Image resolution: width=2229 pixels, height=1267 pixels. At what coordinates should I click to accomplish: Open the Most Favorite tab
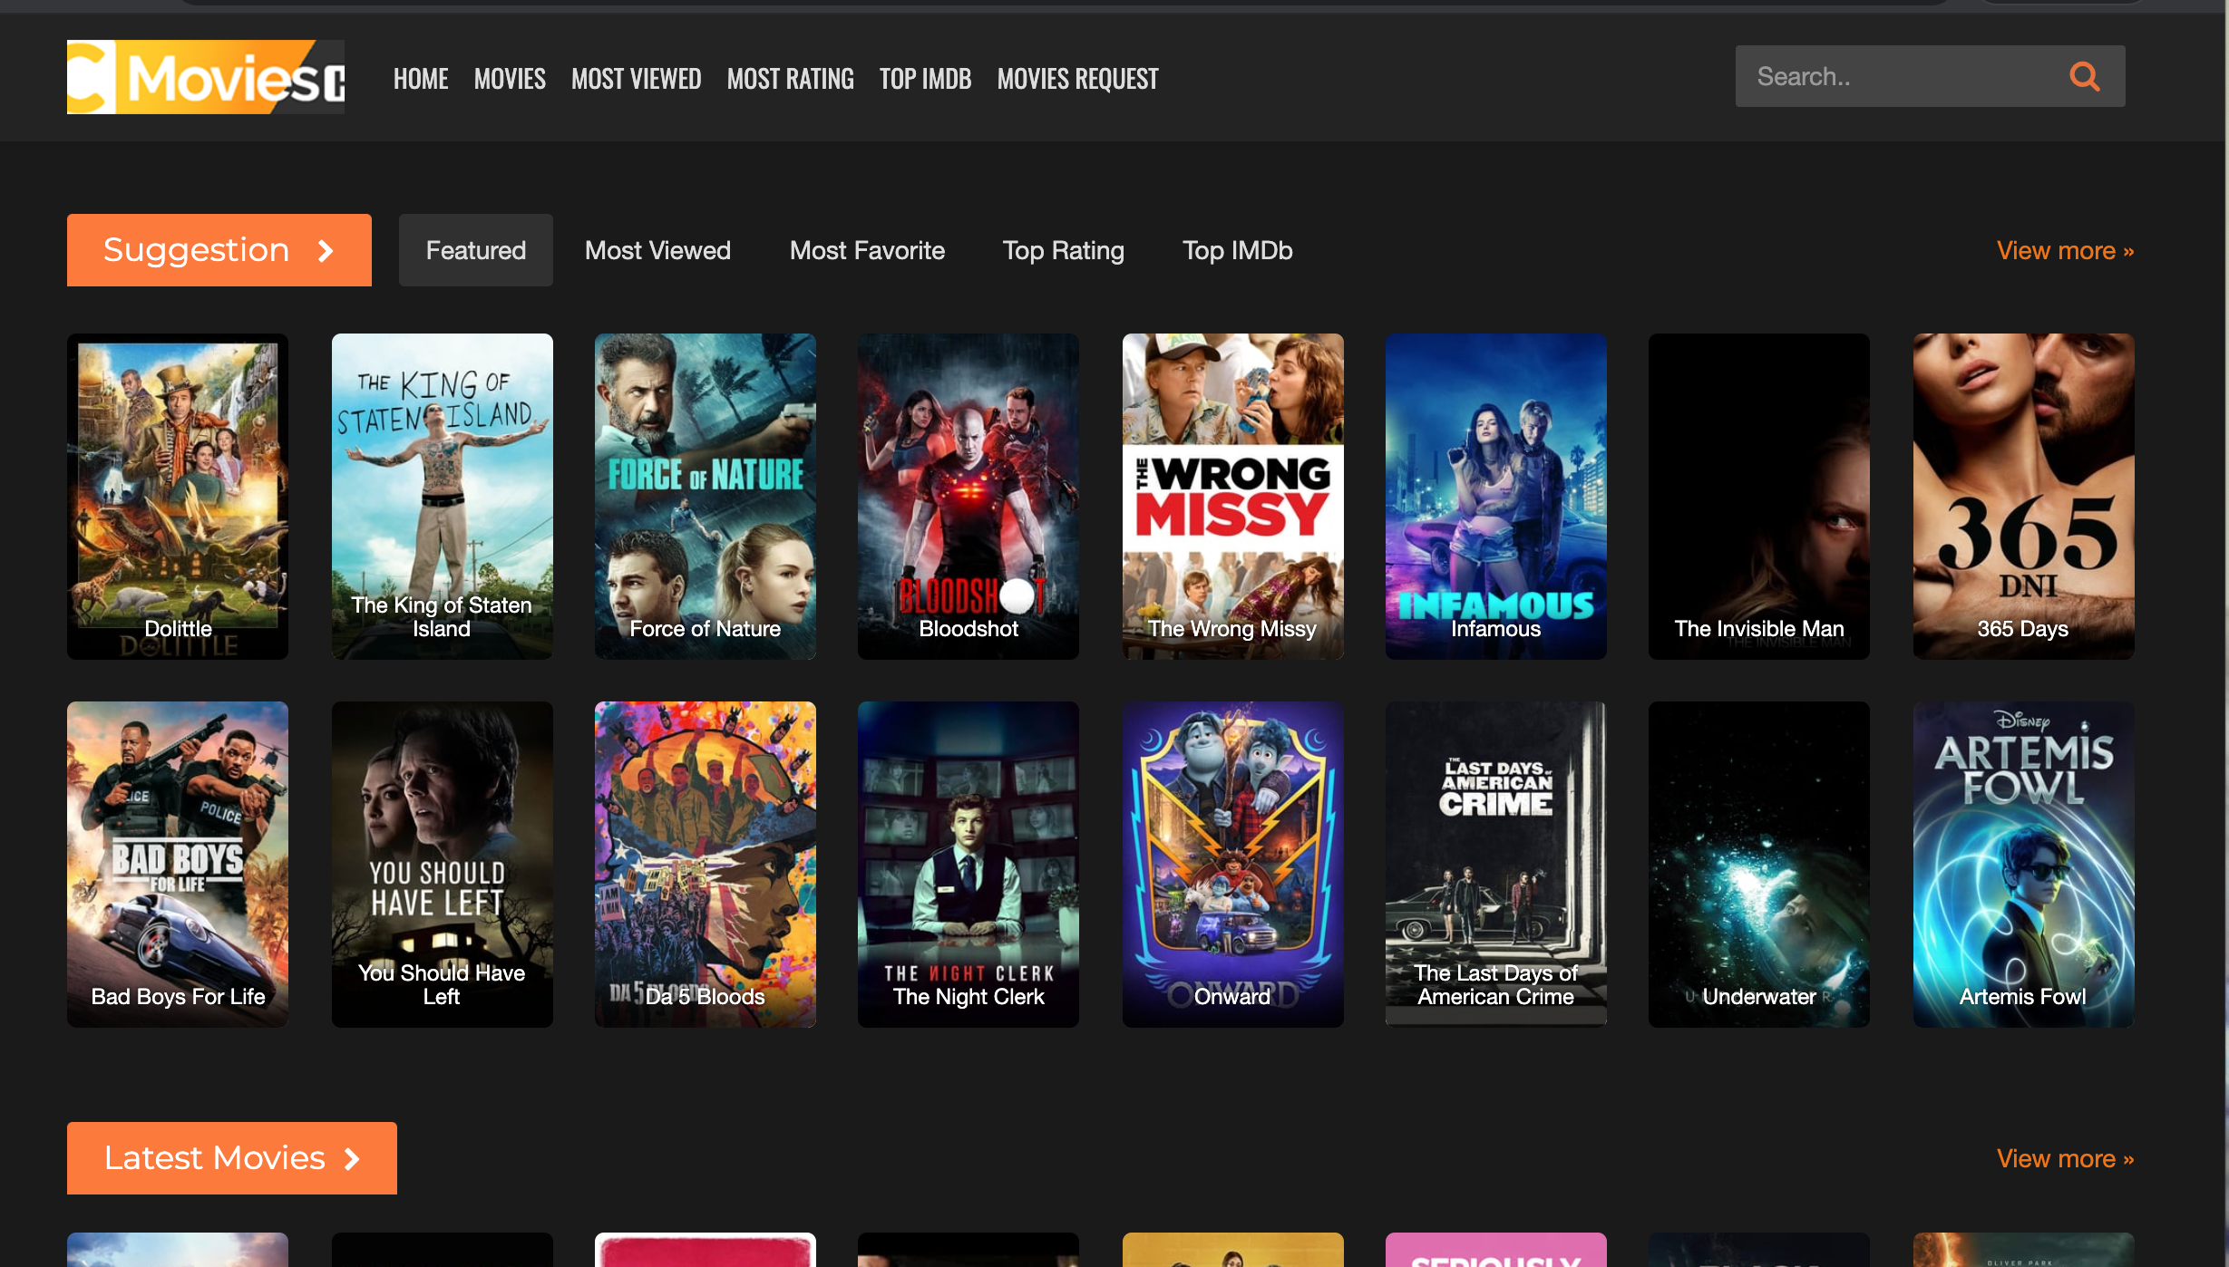pyautogui.click(x=867, y=250)
